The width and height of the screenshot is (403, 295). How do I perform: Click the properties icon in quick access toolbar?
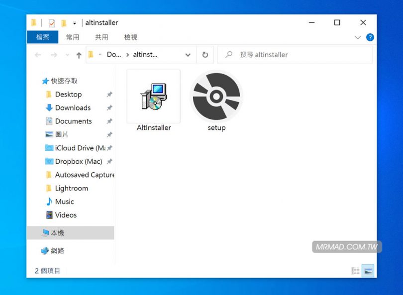51,22
